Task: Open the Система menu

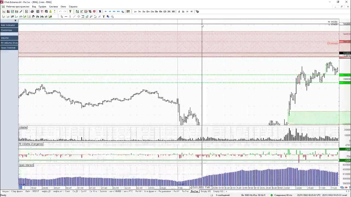Action: tap(53, 7)
